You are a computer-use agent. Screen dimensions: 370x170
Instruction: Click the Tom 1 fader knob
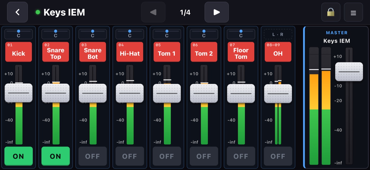coord(167,93)
